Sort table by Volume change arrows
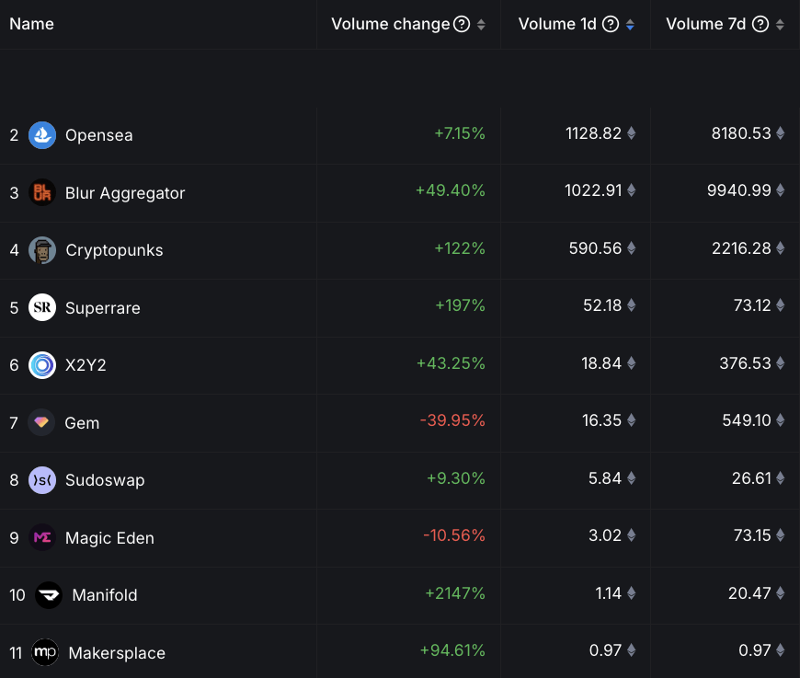Viewport: 800px width, 678px height. pos(481,25)
